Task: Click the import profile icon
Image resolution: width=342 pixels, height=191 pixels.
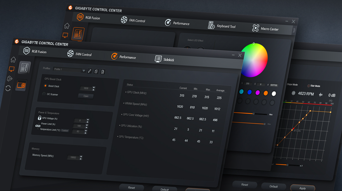Action: click(96, 72)
